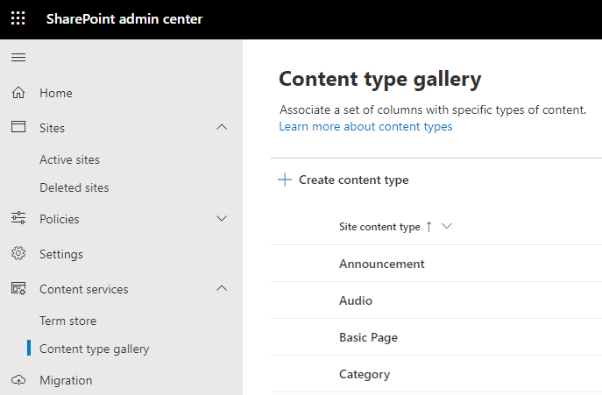Select Content type gallery nav item
Screen dimensions: 602x395
[94, 349]
